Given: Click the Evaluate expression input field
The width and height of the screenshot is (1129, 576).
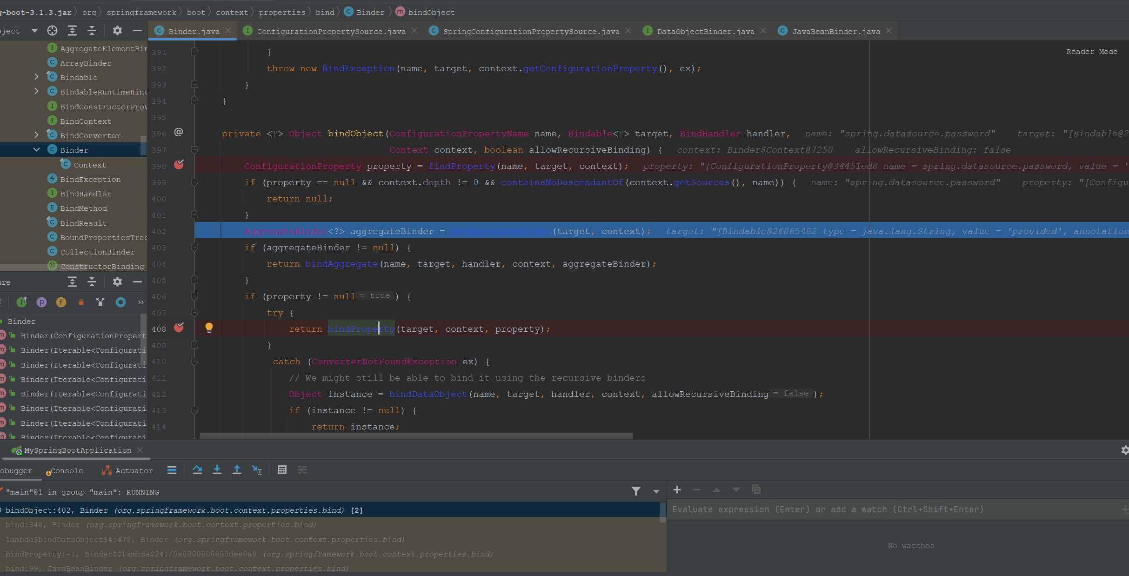Looking at the screenshot, I should click(x=884, y=509).
